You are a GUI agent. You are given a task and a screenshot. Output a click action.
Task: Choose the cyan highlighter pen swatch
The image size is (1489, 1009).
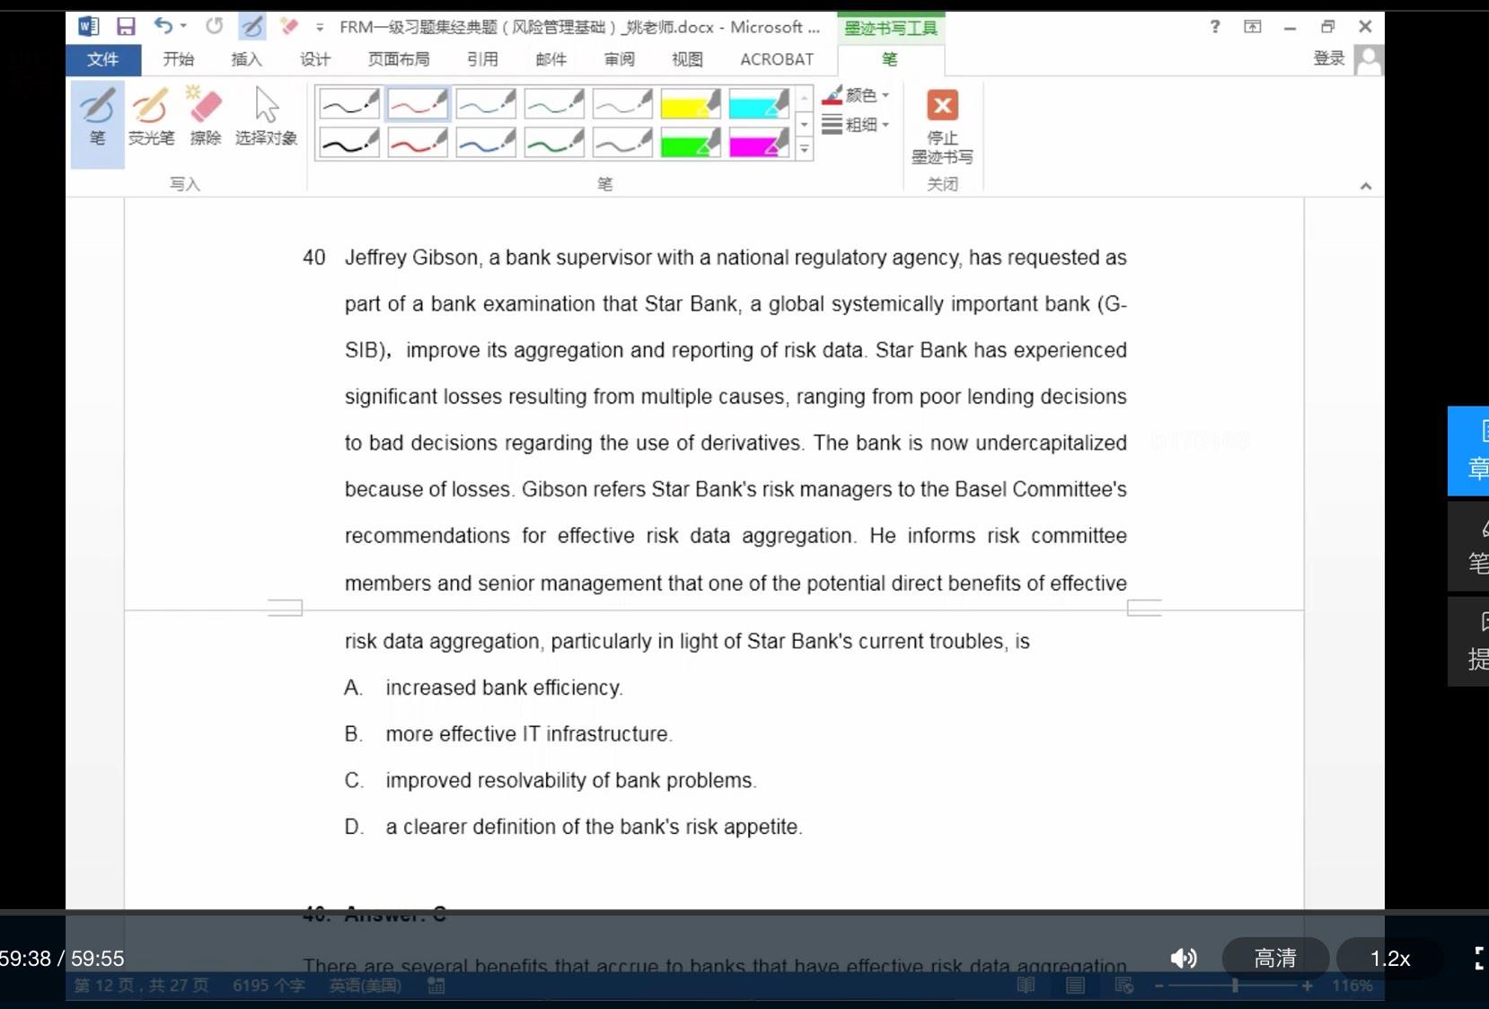click(x=759, y=103)
